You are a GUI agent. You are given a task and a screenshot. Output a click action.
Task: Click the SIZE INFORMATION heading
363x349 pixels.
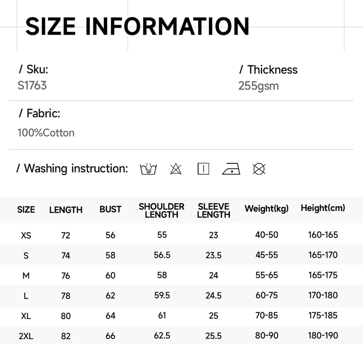click(138, 26)
